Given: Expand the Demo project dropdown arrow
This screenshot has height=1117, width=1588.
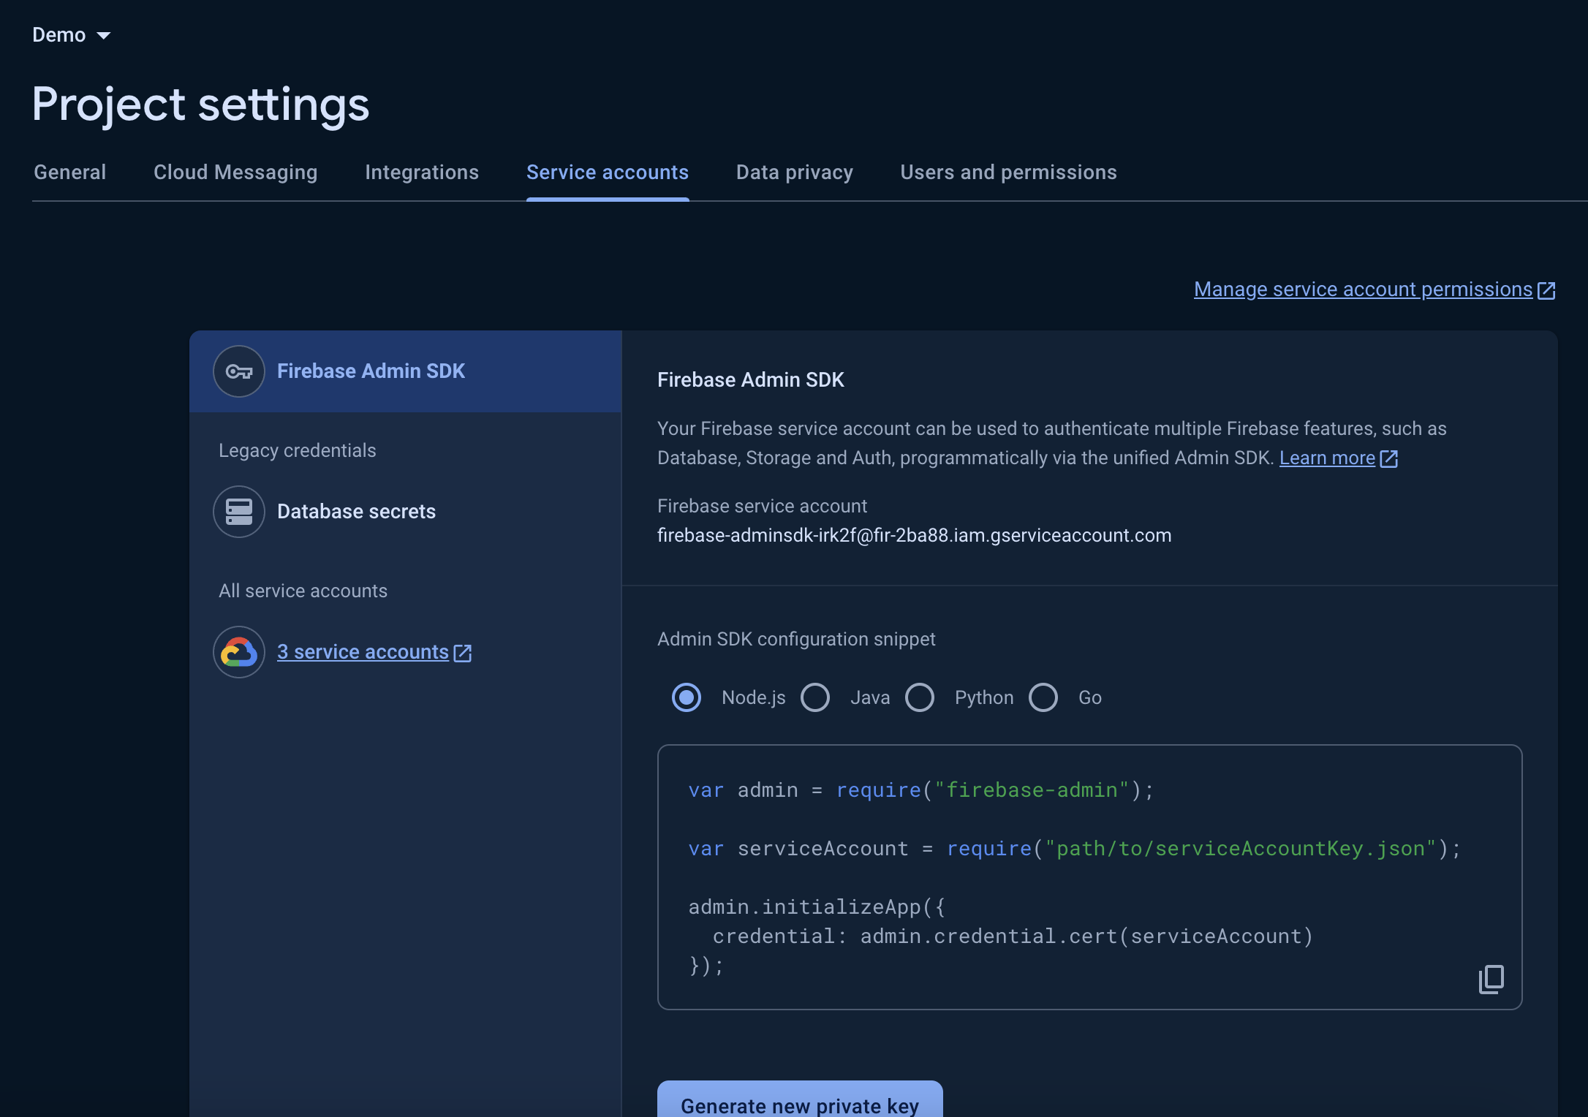Looking at the screenshot, I should [x=104, y=35].
